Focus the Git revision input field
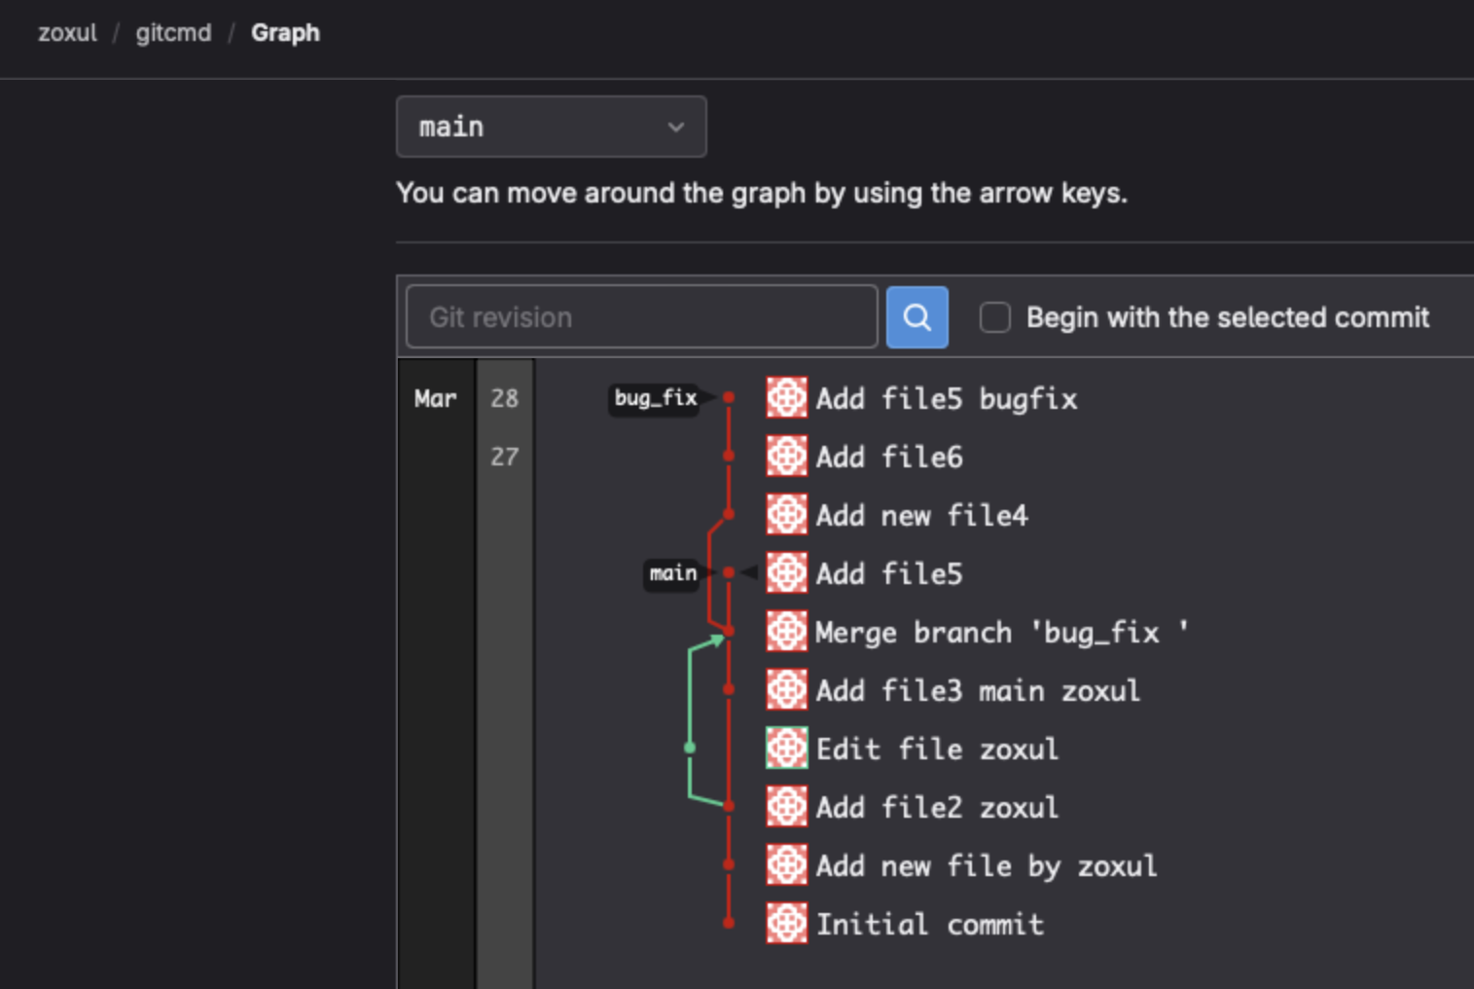 [x=641, y=317]
